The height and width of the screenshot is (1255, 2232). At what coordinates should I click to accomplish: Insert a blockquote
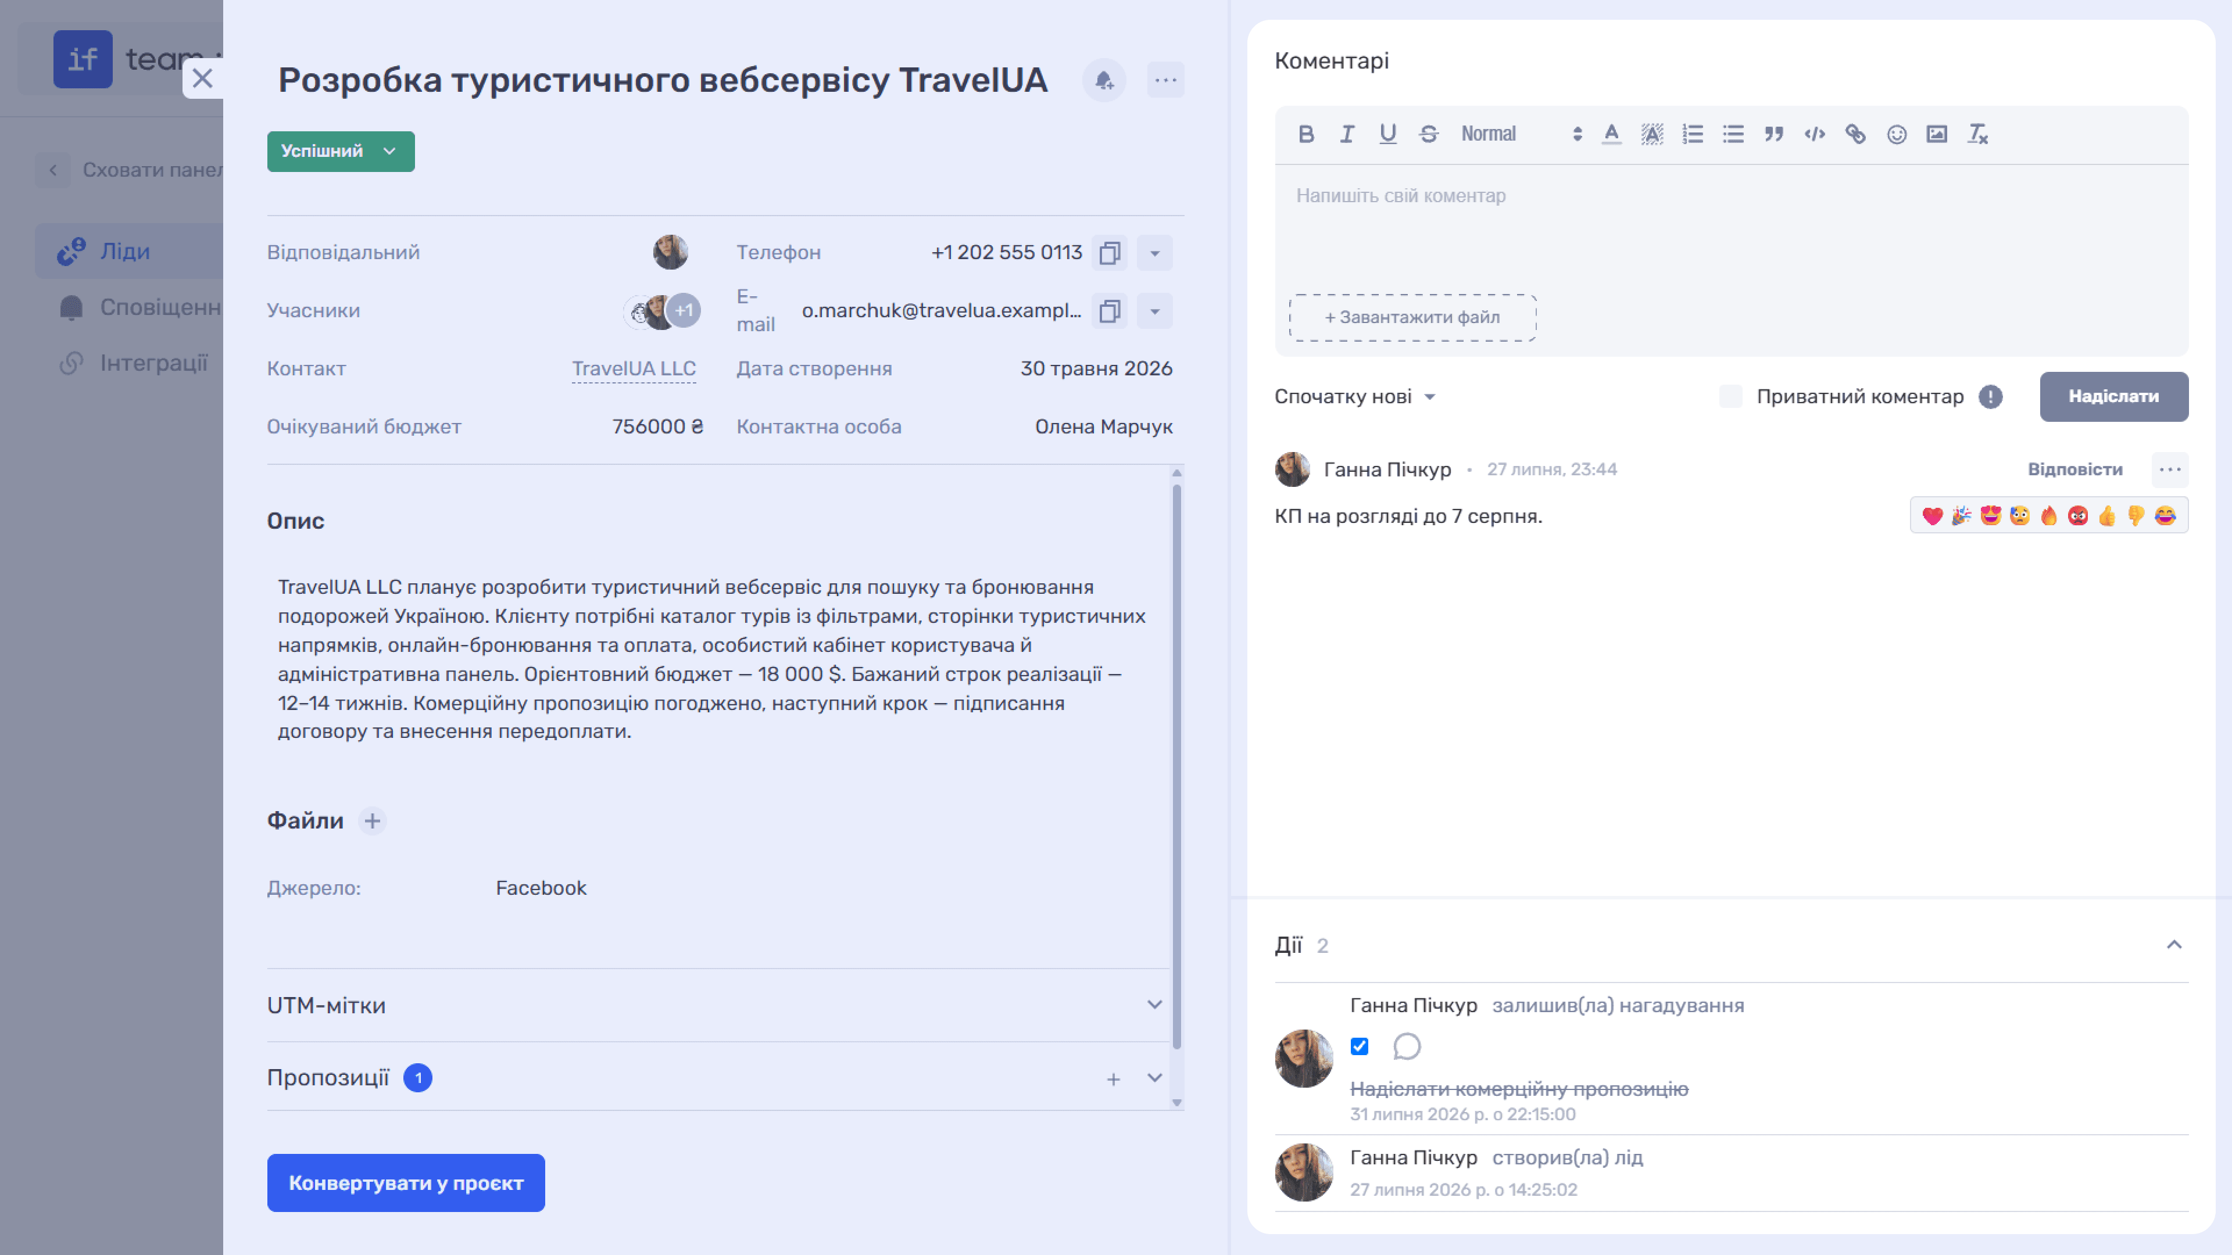point(1773,134)
